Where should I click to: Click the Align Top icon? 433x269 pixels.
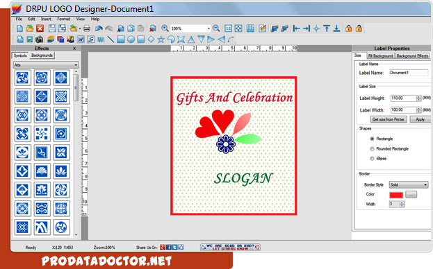pyautogui.click(x=327, y=28)
